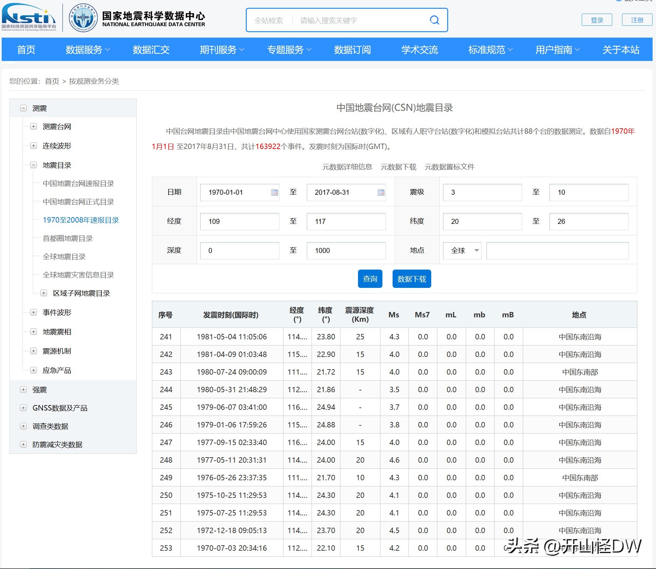Viewport: 656px width, 569px height.
Task: Click the search magnifier icon
Action: pyautogui.click(x=435, y=20)
